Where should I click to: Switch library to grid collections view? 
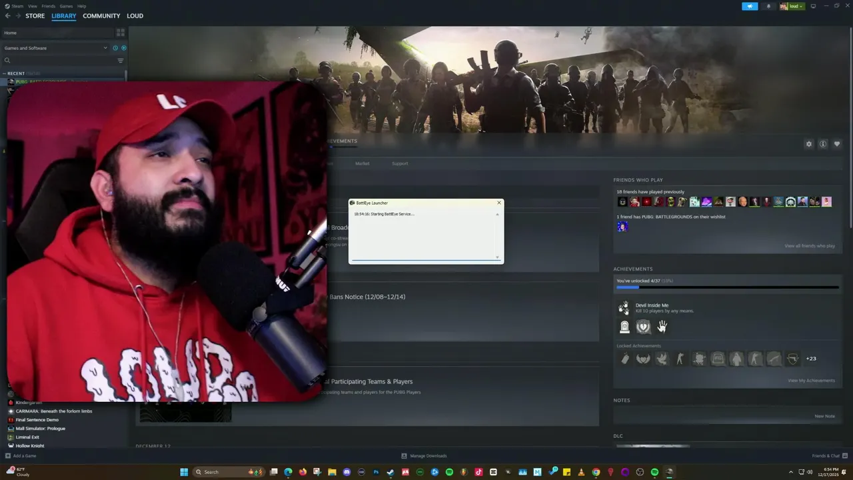click(x=121, y=33)
